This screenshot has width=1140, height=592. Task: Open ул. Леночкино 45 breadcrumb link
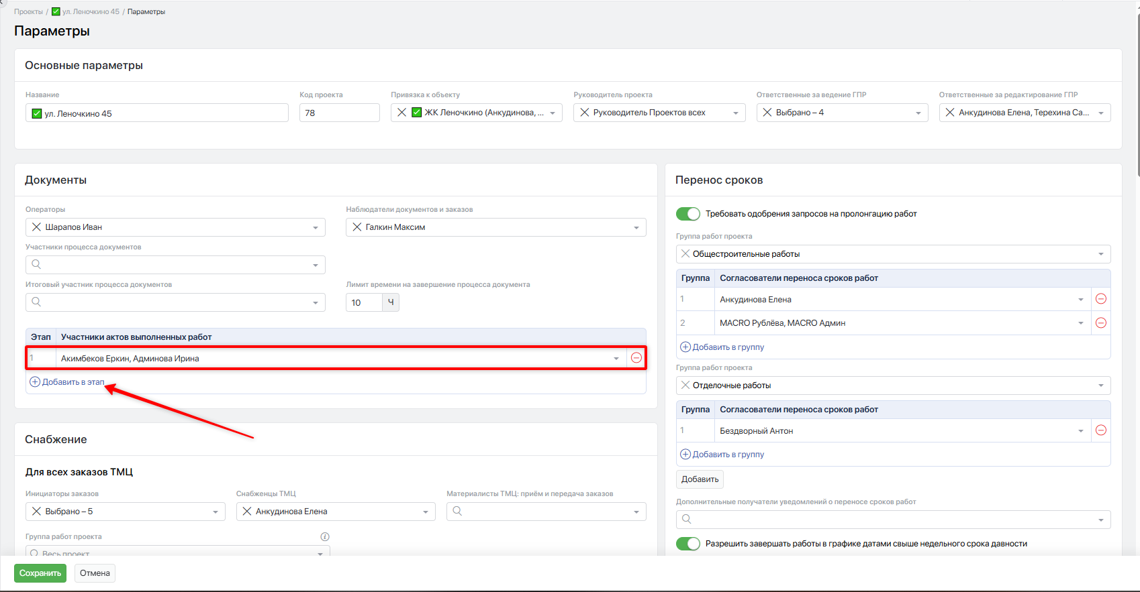91,11
